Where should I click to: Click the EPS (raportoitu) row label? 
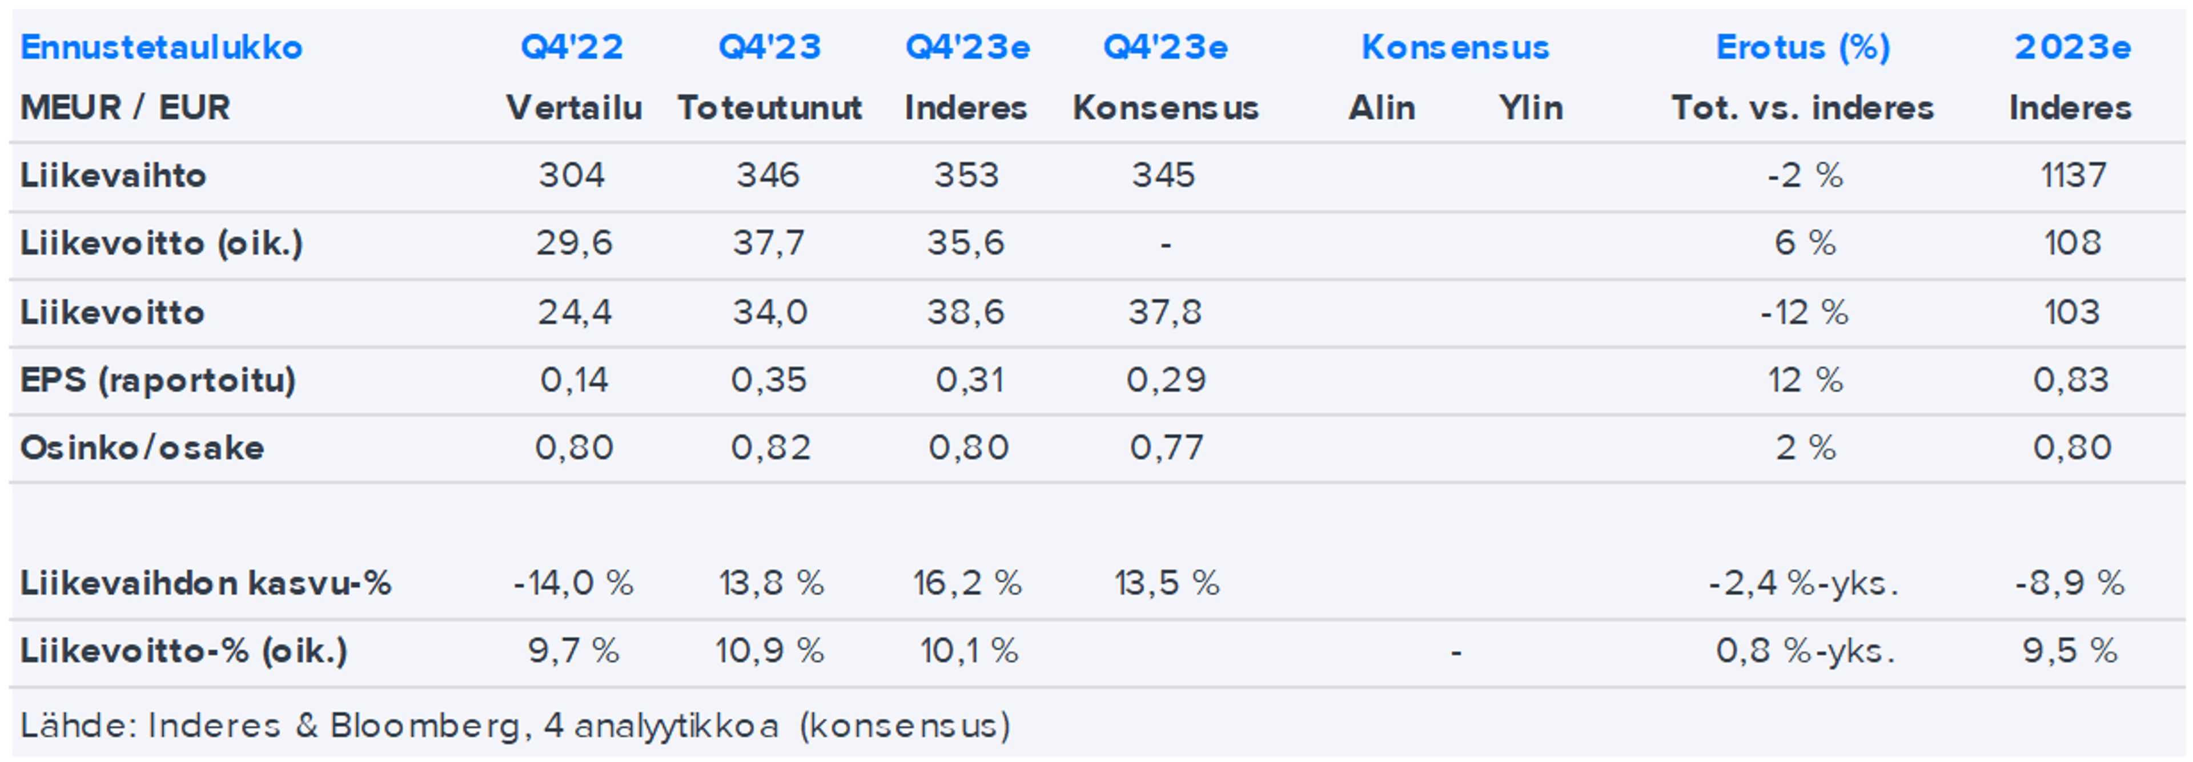(158, 380)
